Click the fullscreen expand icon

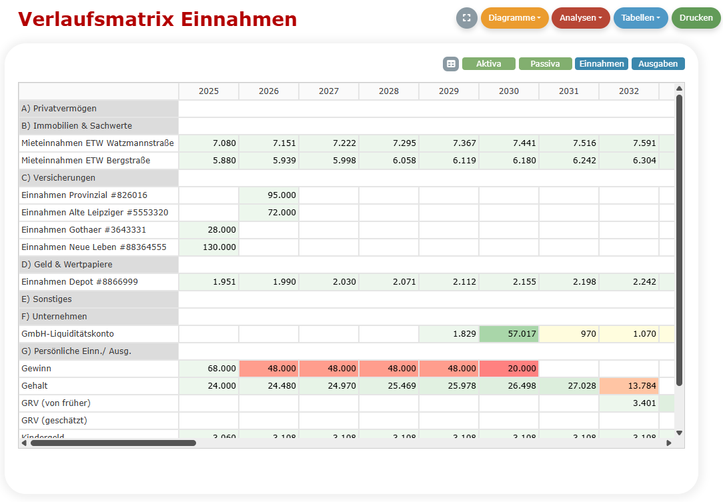coord(467,18)
